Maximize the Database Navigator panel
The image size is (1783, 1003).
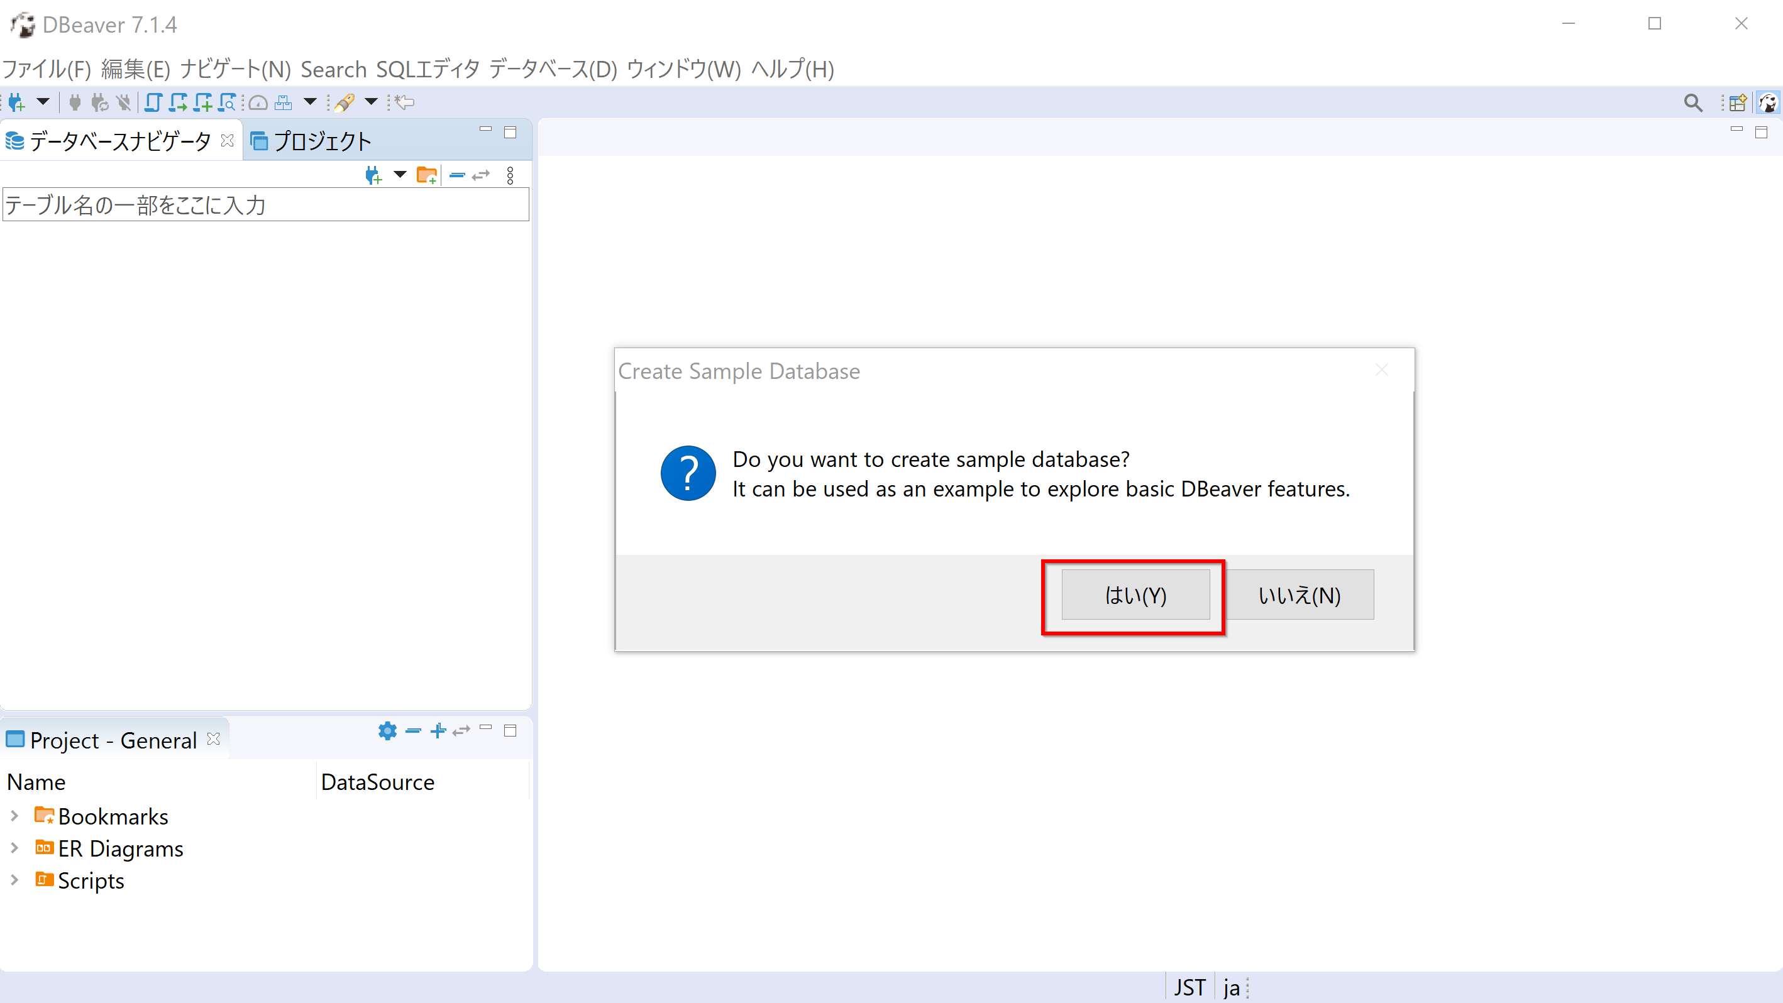tap(510, 132)
